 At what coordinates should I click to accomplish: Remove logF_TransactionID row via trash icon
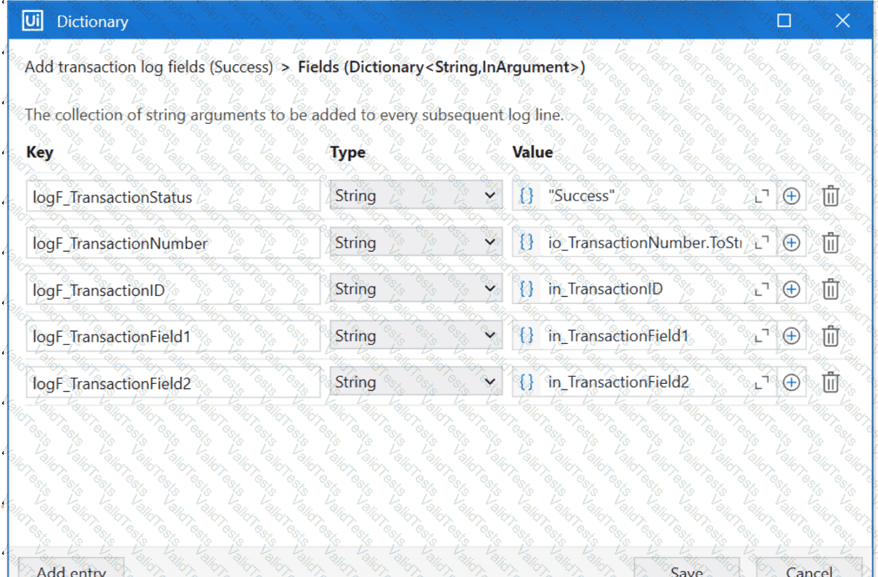coord(830,290)
